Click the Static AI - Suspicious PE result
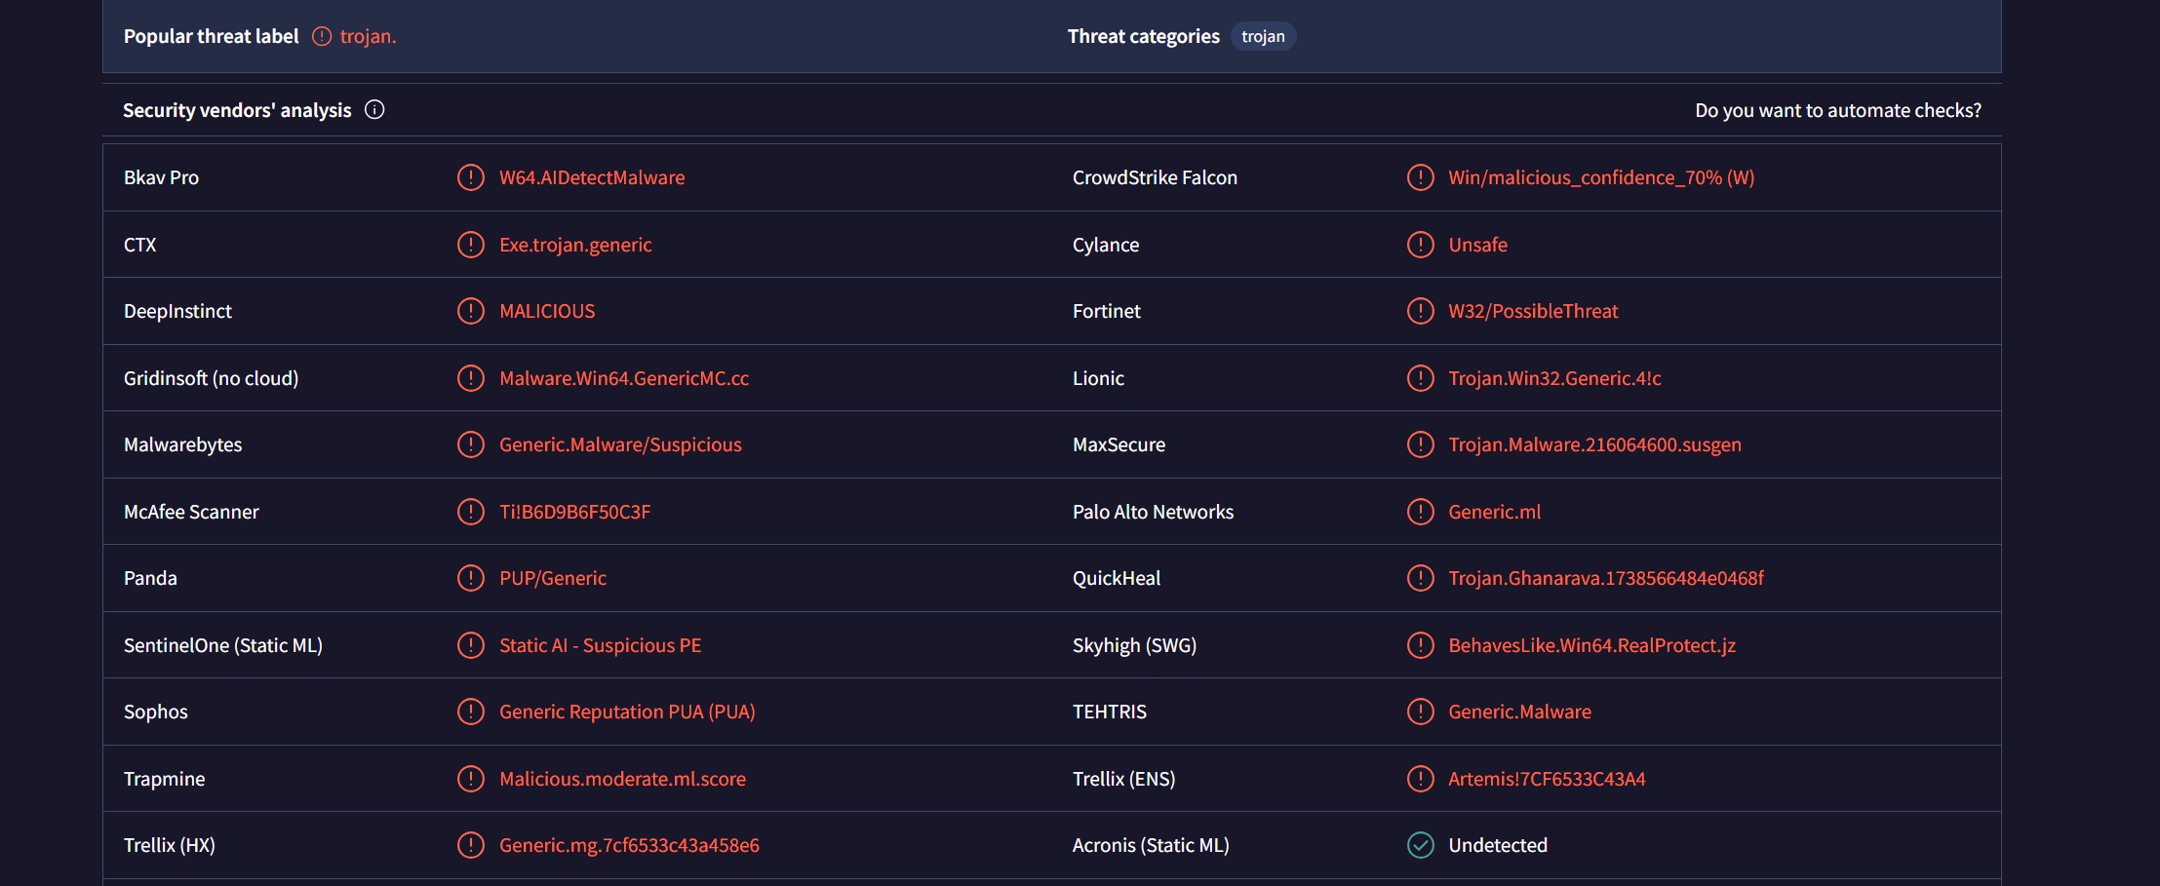This screenshot has height=886, width=2160. [600, 645]
